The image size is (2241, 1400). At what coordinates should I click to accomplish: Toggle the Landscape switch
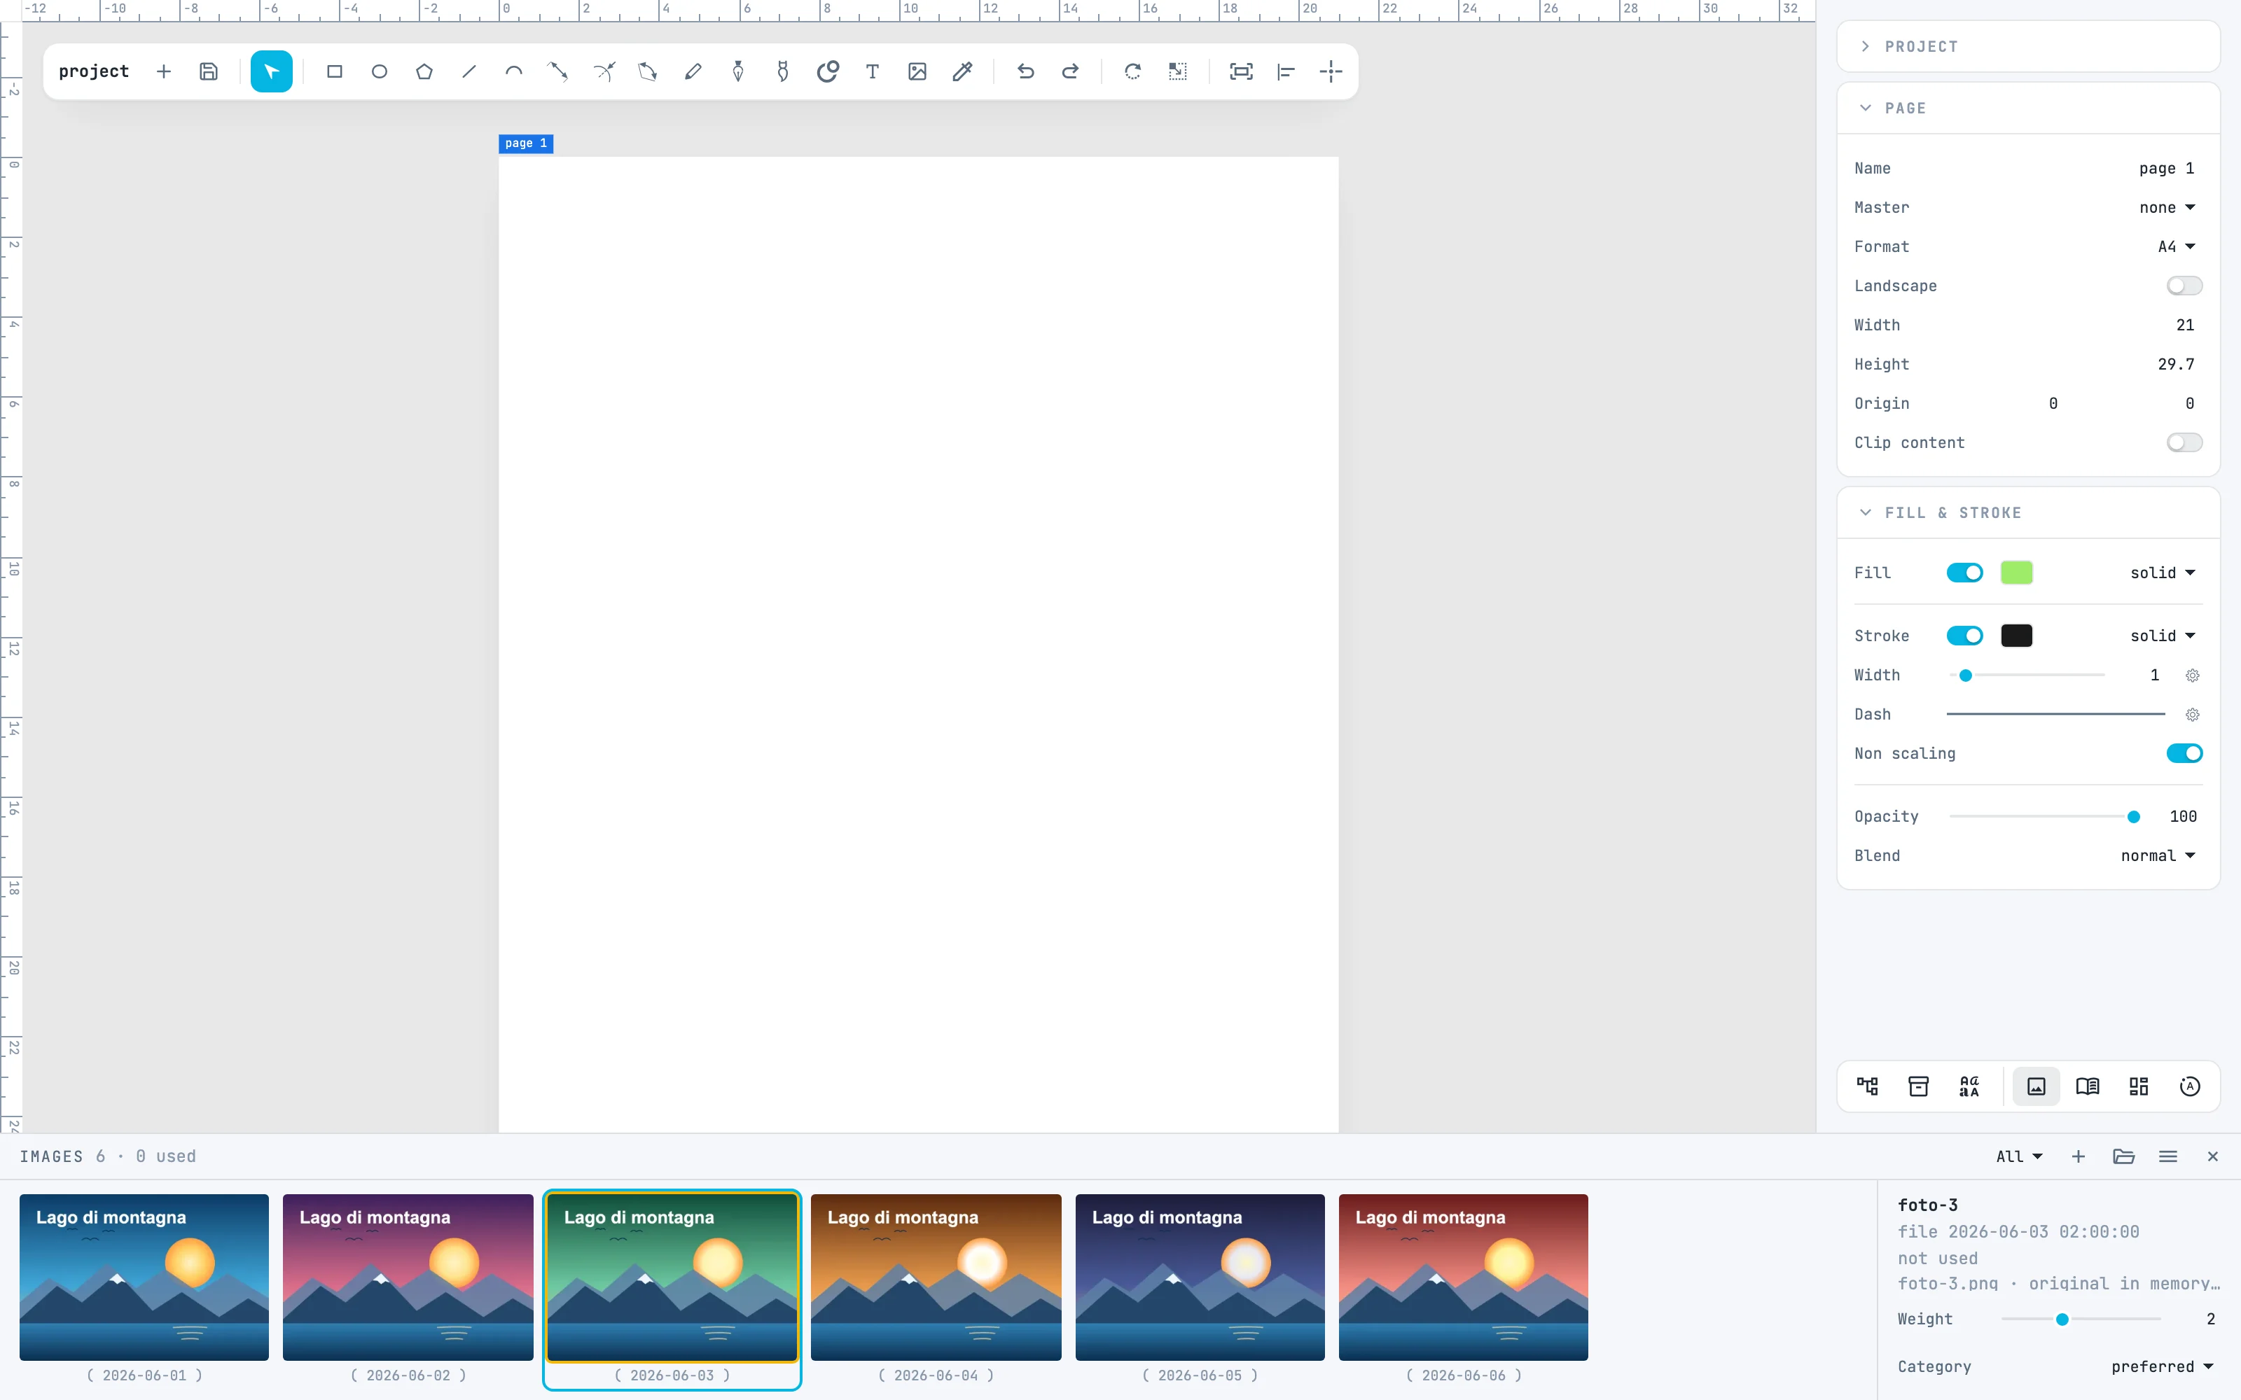tap(2184, 286)
